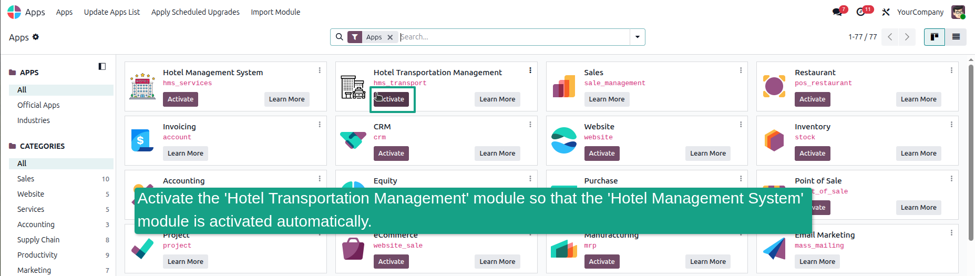
Task: Open Hotel Management System card options menu
Action: [x=320, y=70]
